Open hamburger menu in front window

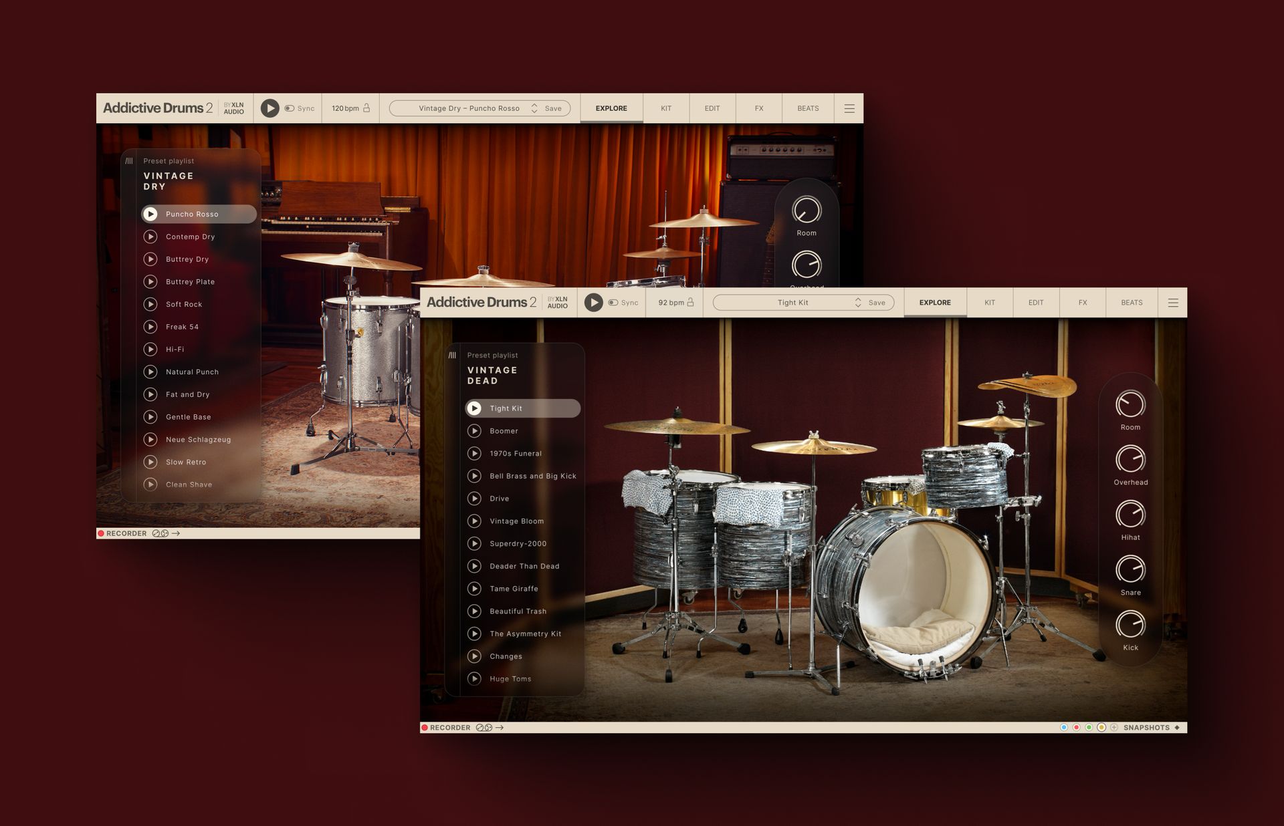tap(1173, 303)
